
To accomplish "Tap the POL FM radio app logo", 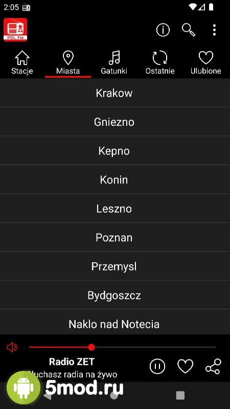I will [x=15, y=30].
